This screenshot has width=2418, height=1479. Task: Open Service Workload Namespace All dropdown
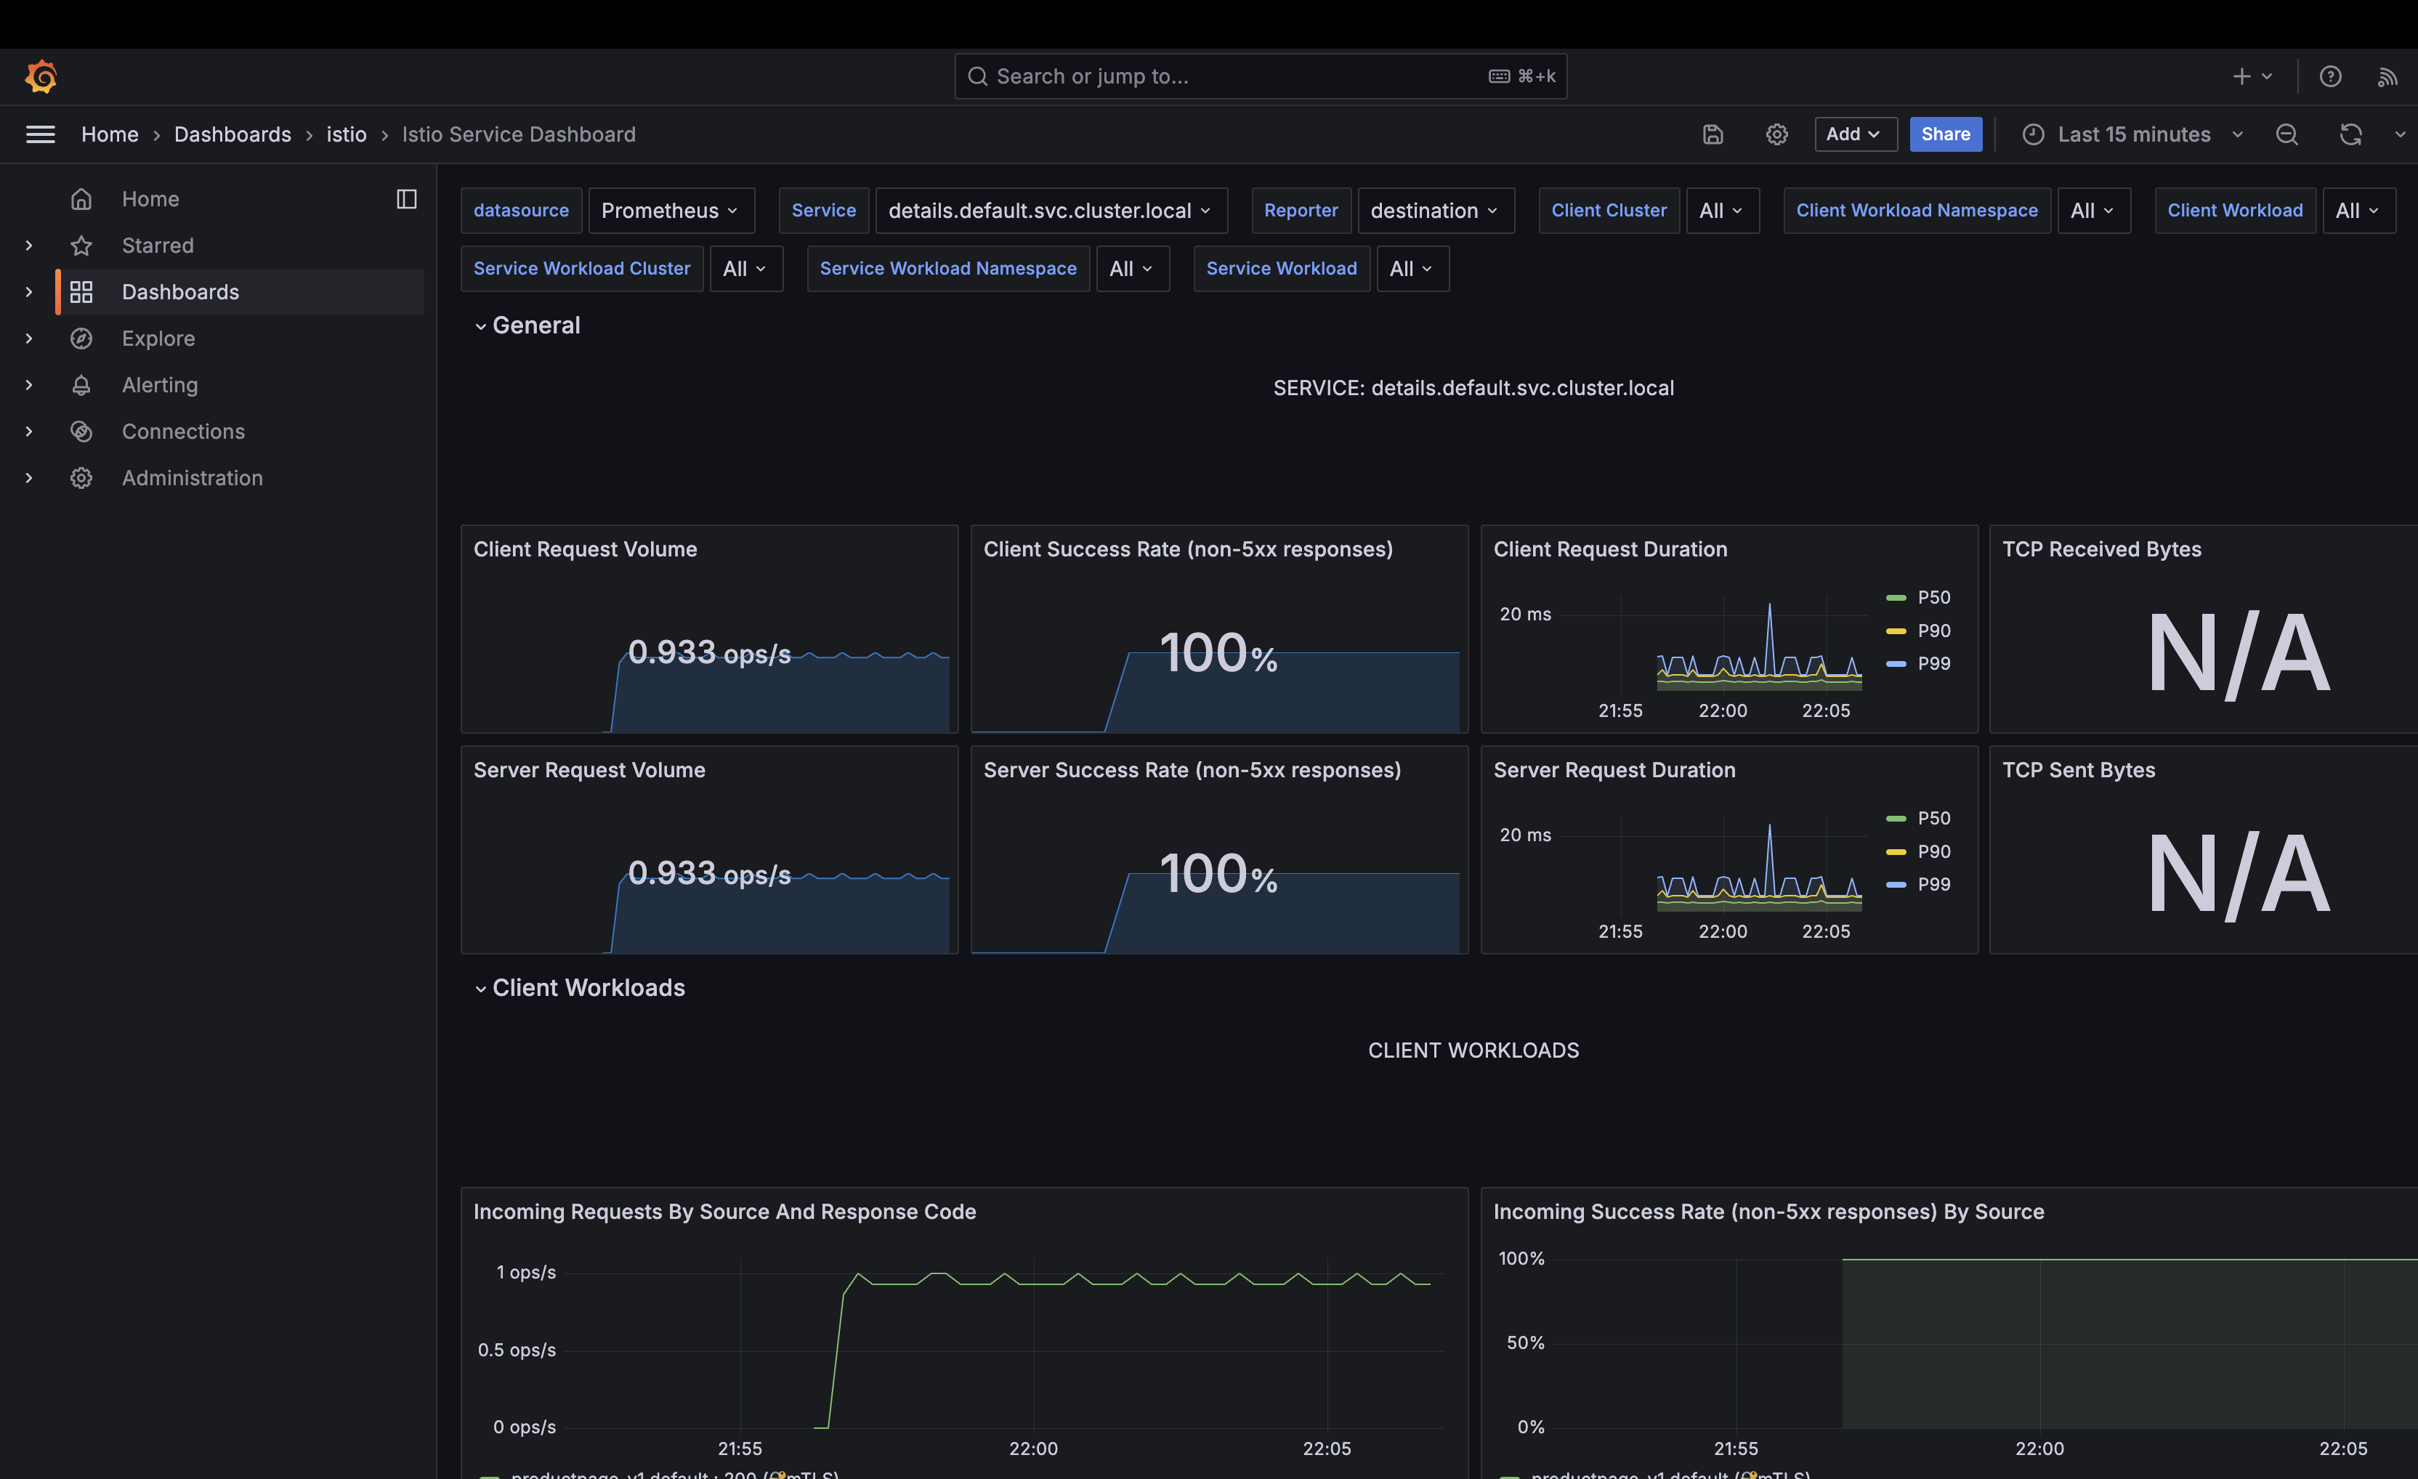1133,269
